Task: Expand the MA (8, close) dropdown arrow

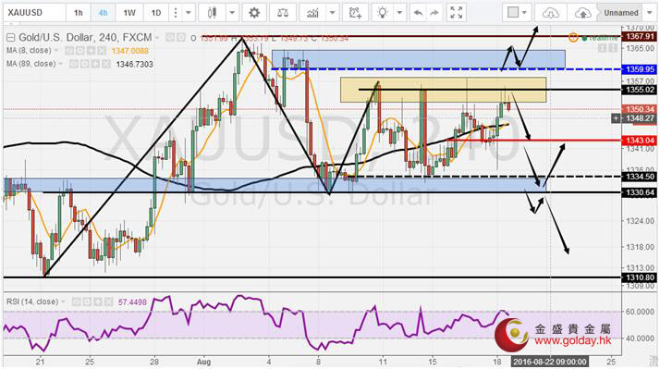Action: coord(56,51)
